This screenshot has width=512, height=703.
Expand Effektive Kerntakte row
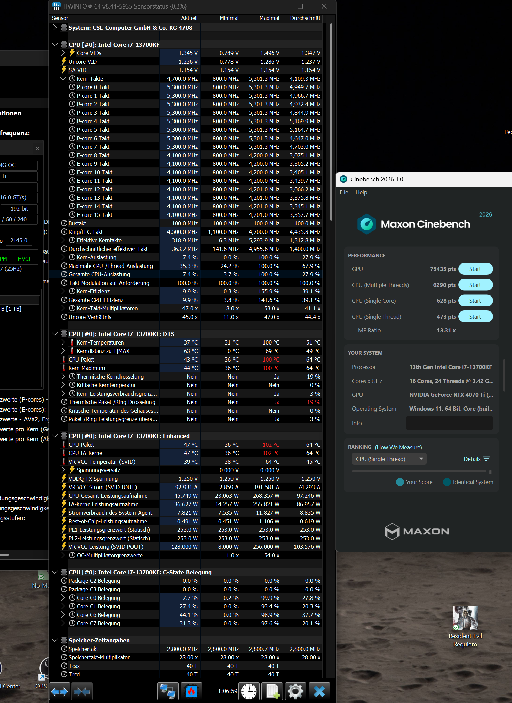(x=63, y=240)
